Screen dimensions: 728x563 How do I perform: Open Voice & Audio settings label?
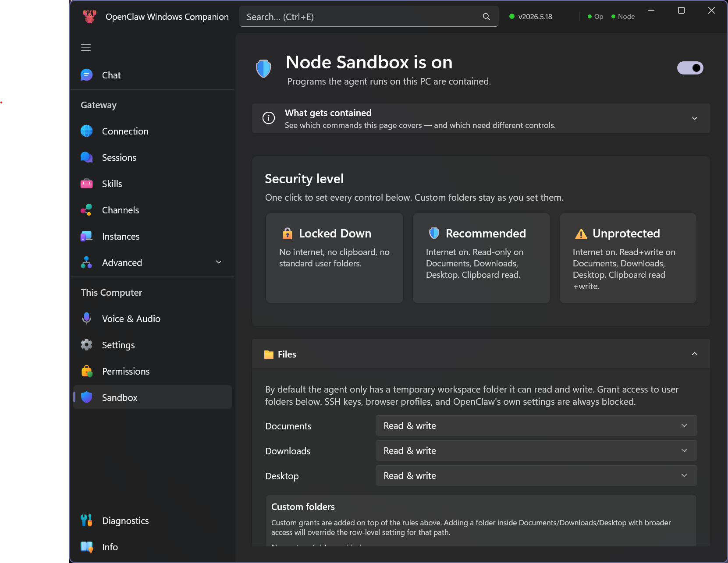(131, 319)
